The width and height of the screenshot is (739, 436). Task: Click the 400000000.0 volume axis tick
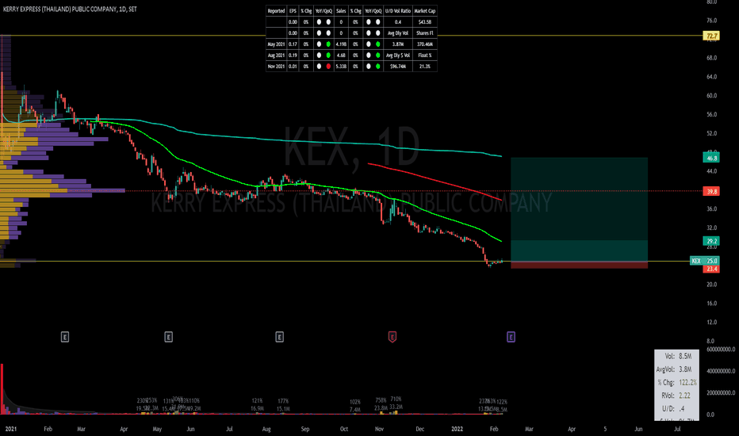point(721,371)
